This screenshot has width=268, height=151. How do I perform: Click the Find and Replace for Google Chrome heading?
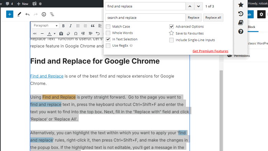click(95, 61)
